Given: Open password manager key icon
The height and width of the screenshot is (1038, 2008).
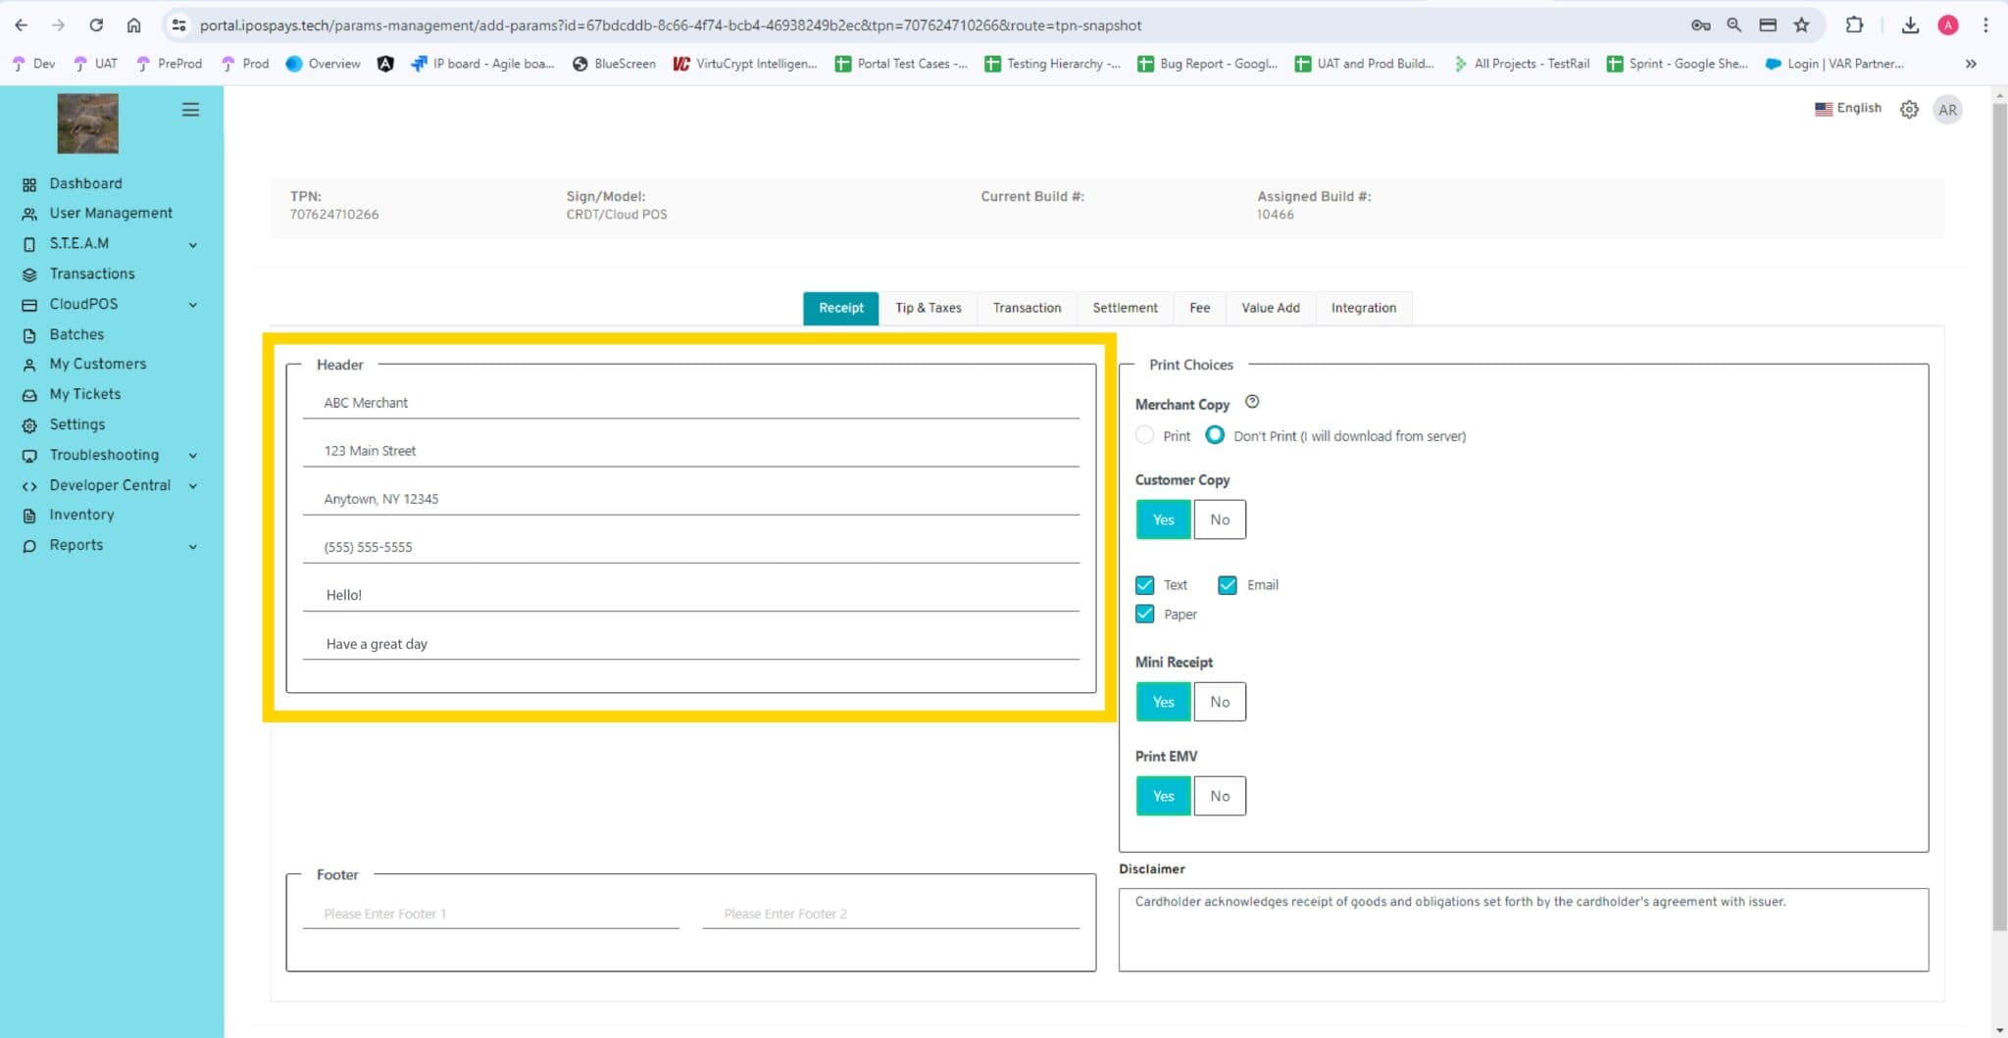Looking at the screenshot, I should (x=1700, y=25).
